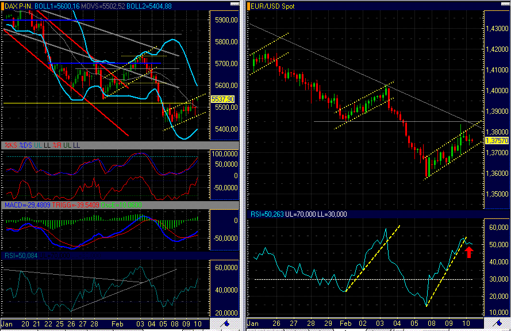Click the BOLL1=5600,16 indicator label
The width and height of the screenshot is (511, 331).
tap(57, 6)
